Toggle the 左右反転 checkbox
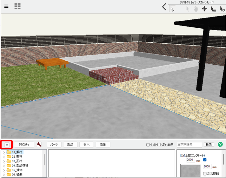This screenshot has width=226, height=178. click(x=205, y=174)
